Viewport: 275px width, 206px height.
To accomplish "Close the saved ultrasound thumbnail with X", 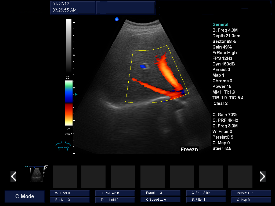I will click(x=46, y=167).
